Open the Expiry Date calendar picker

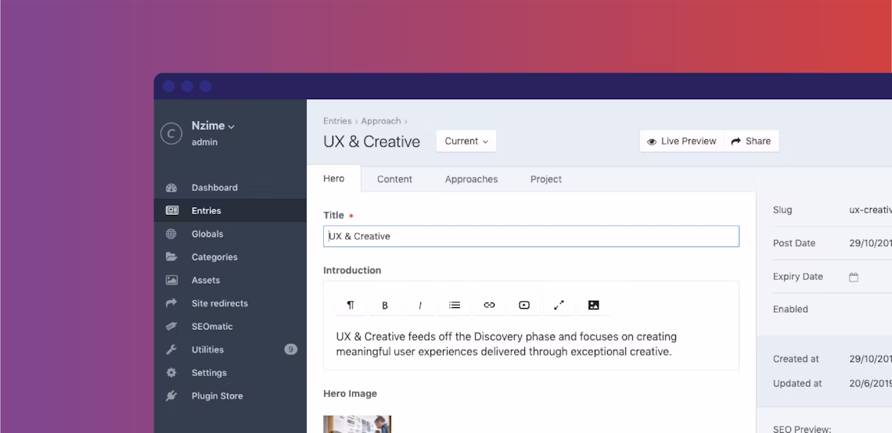pos(854,277)
